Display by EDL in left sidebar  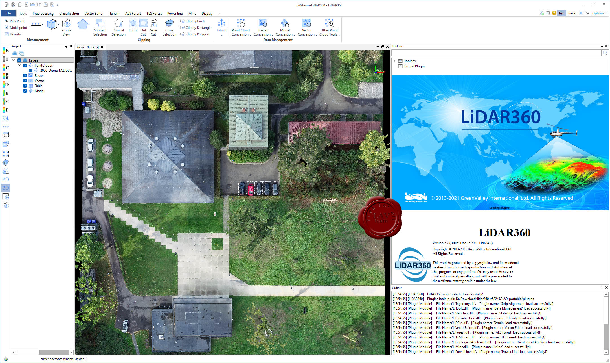point(6,118)
